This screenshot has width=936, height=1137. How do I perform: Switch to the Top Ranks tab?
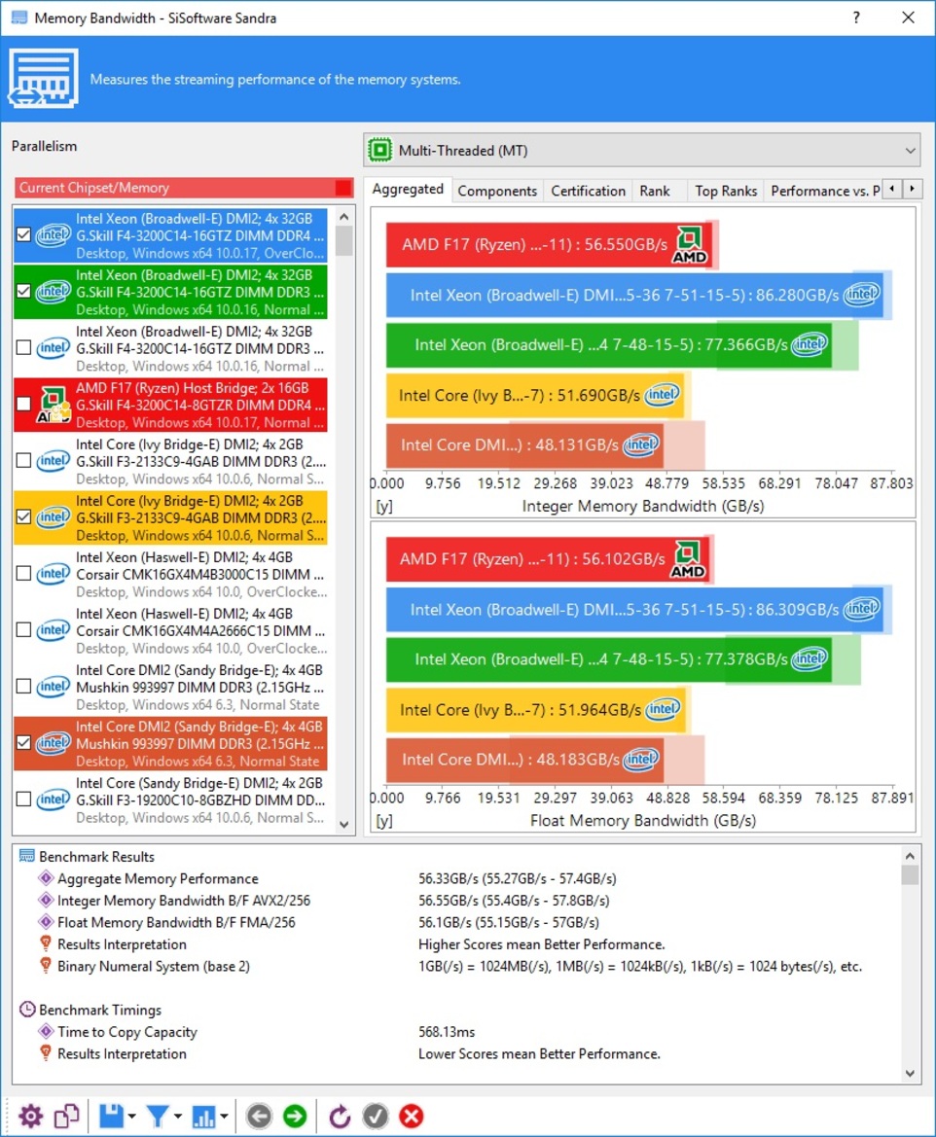click(x=726, y=191)
